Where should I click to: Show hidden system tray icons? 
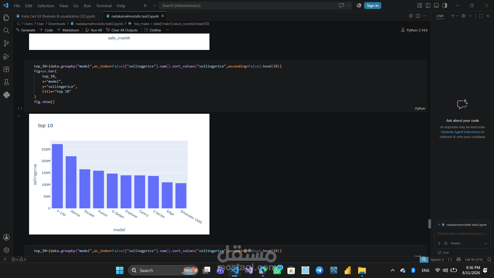pos(393,270)
